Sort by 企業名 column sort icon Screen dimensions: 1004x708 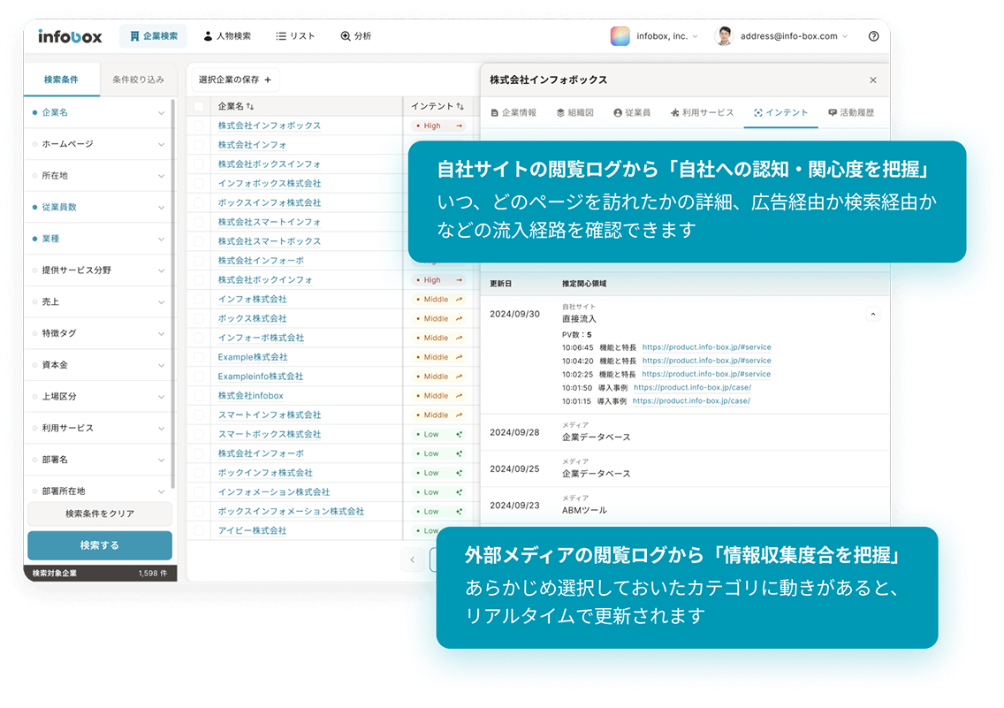[251, 106]
